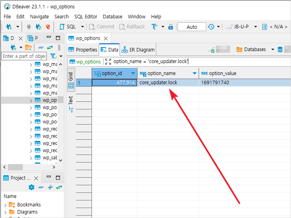This screenshot has height=218, width=291.
Task: Click the N/A active schema selector
Action: 275,27
